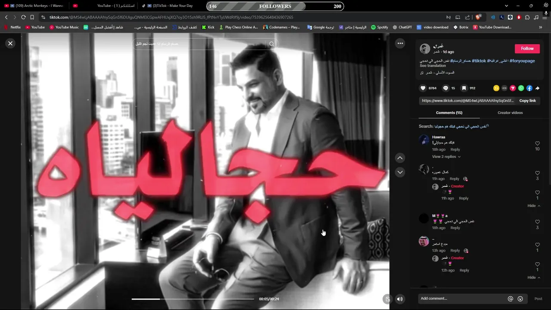This screenshot has height=310, width=551.
Task: Like the video with the heart icon
Action: pyautogui.click(x=423, y=88)
